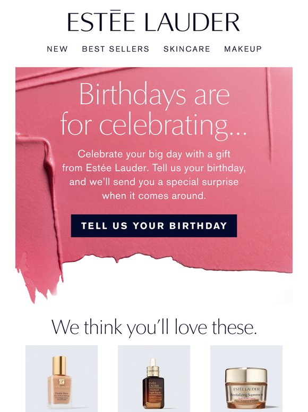Click the TELL US YOUR BIRTHDAY button
Image resolution: width=308 pixels, height=412 pixels.
(154, 226)
